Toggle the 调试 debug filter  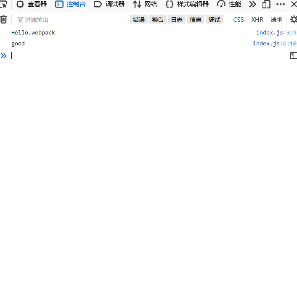[215, 19]
